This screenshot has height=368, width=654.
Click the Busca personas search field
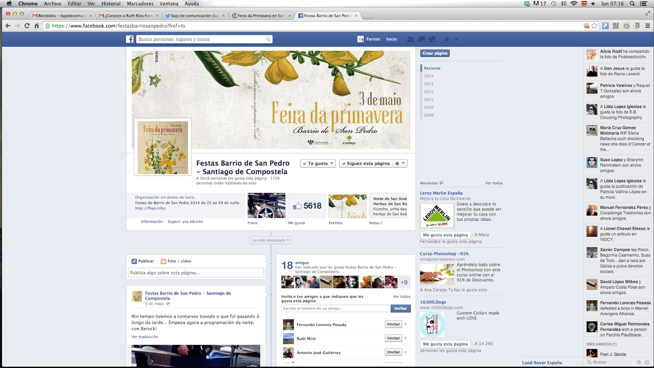(x=201, y=39)
